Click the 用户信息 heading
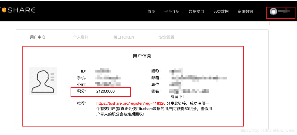This screenshot has width=297, height=135. (x=142, y=56)
